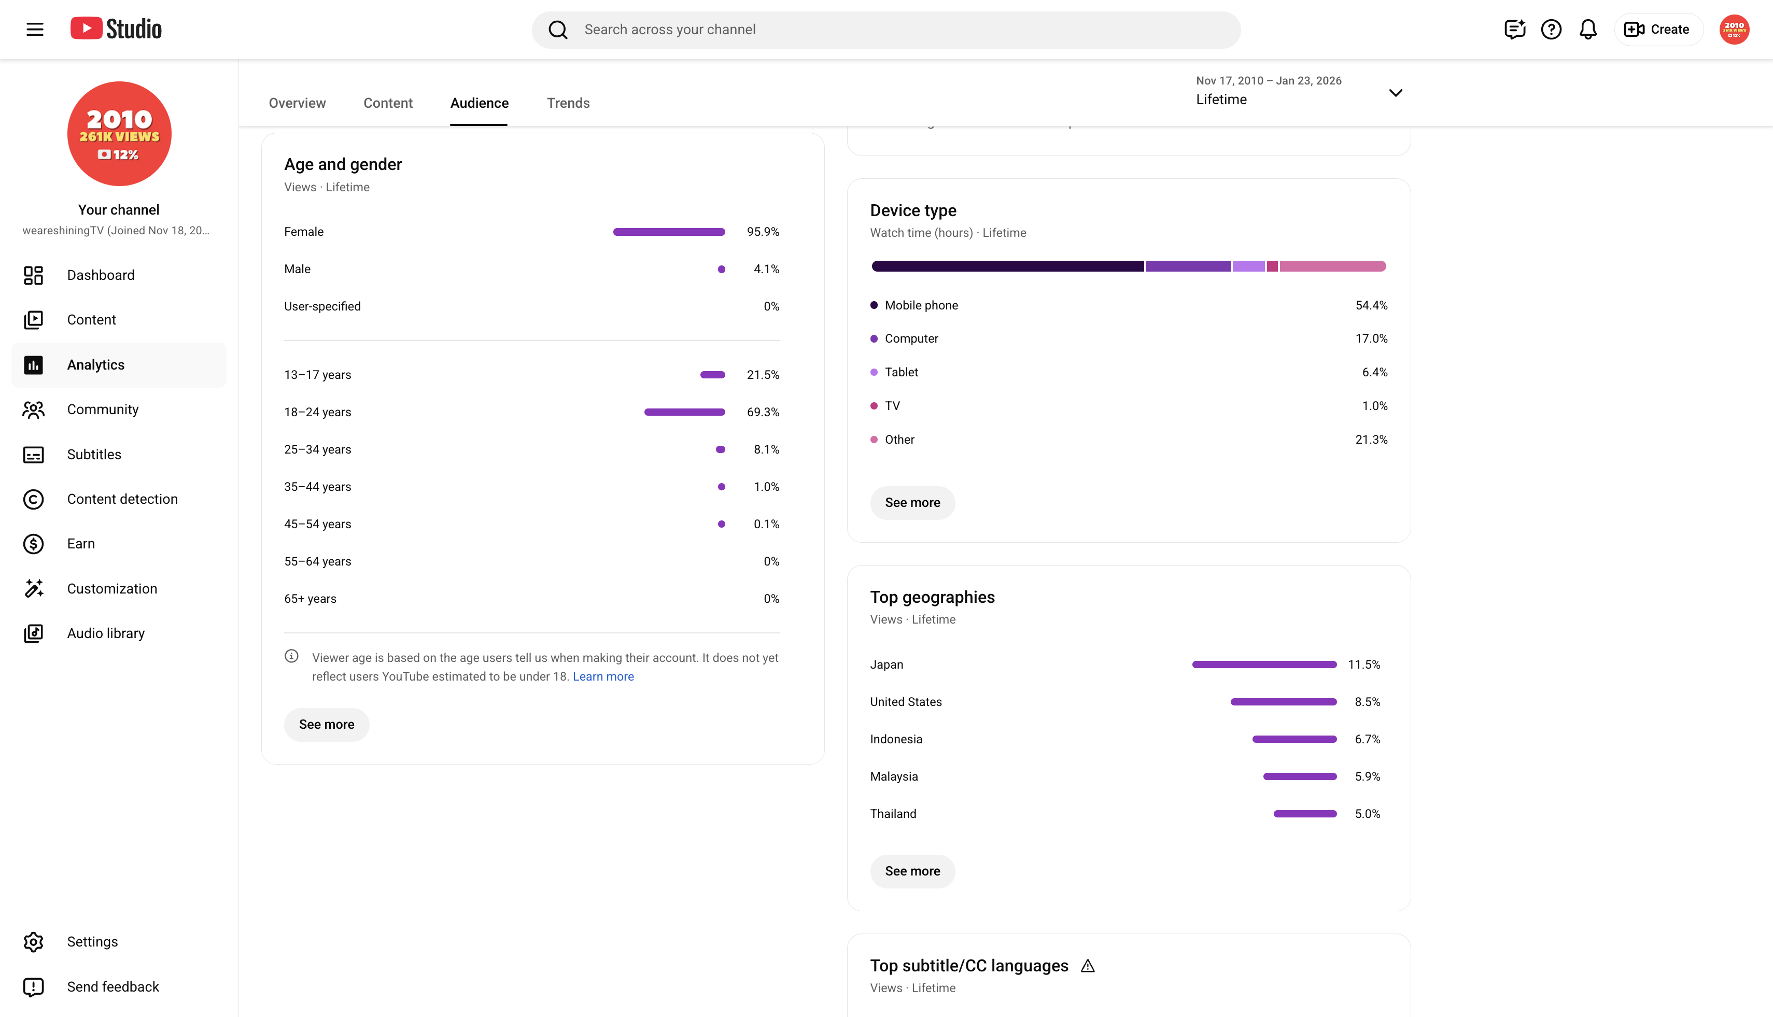Switch to the Overview tab
The height and width of the screenshot is (1017, 1773).
(x=297, y=103)
